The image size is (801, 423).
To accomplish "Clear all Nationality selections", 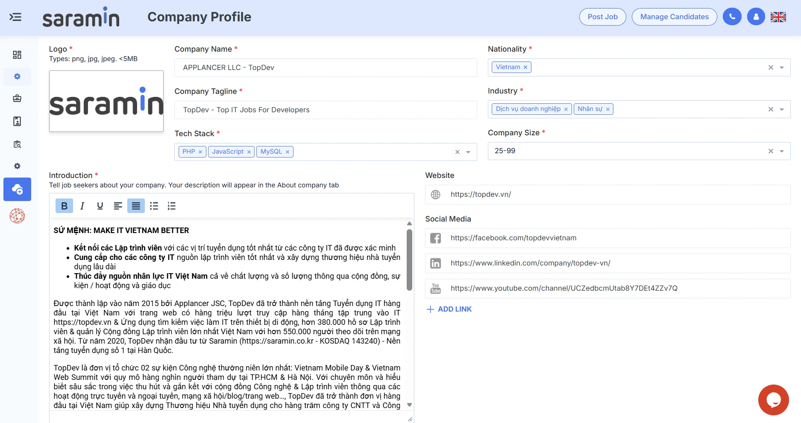I will (771, 67).
